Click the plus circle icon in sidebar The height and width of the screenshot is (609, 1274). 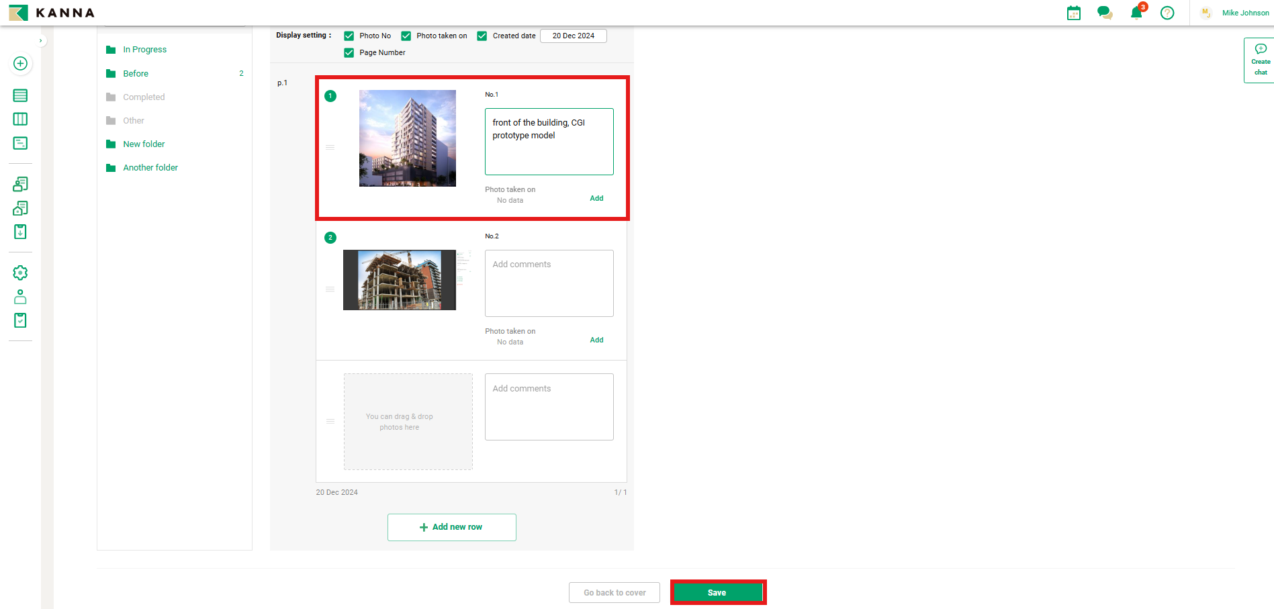20,63
